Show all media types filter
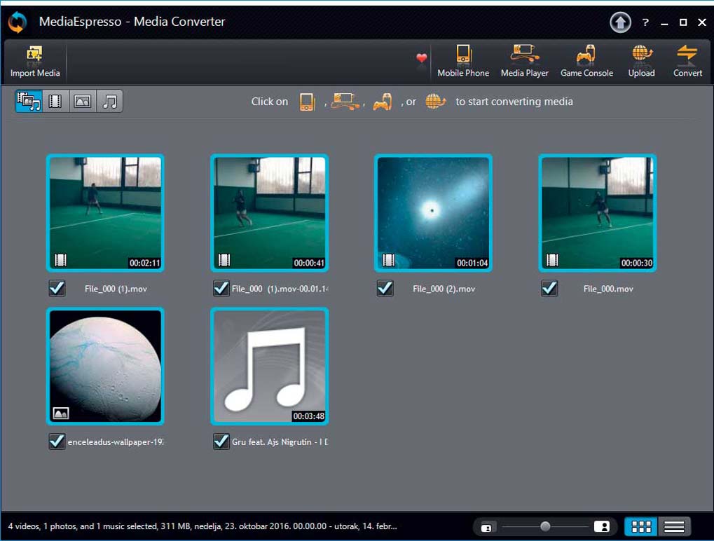Screen dimensions: 714x541 coord(28,101)
